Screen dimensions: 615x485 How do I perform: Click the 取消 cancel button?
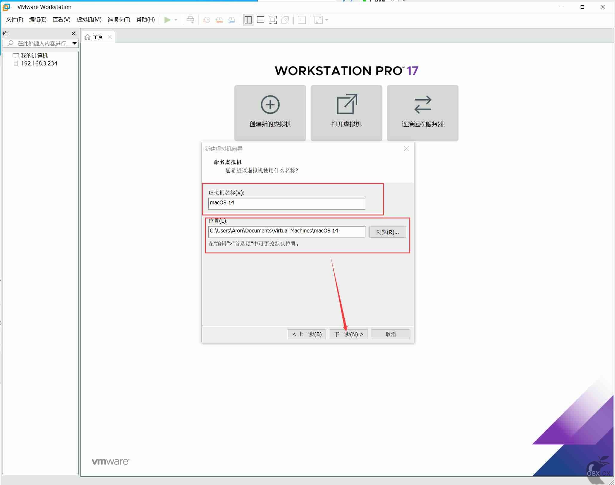(x=391, y=334)
